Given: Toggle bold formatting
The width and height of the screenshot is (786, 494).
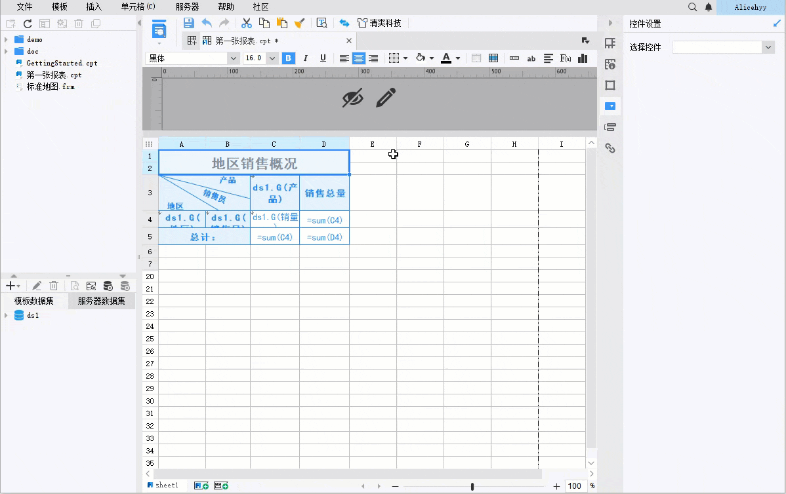Looking at the screenshot, I should pyautogui.click(x=288, y=58).
